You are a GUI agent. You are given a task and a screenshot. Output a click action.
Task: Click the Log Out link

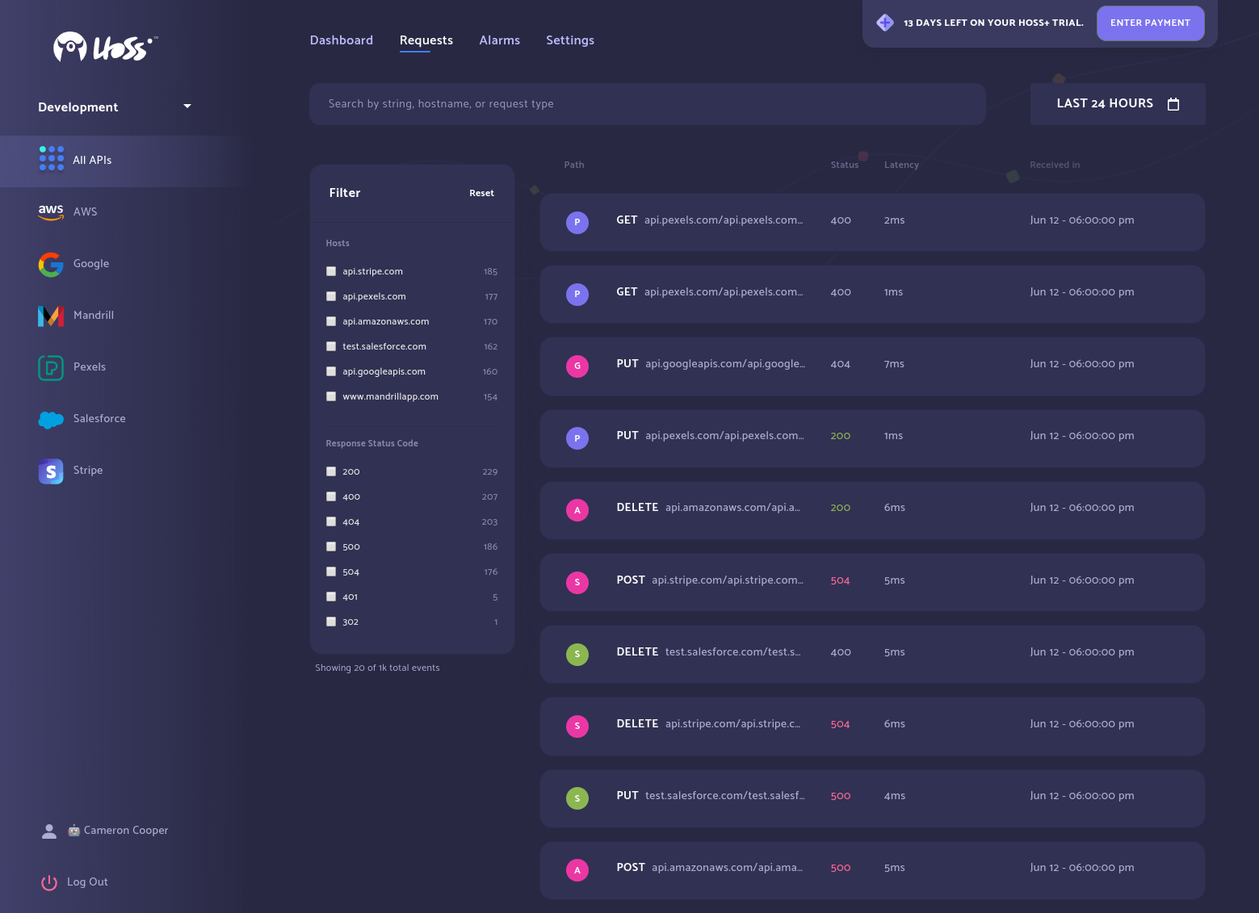click(x=87, y=882)
